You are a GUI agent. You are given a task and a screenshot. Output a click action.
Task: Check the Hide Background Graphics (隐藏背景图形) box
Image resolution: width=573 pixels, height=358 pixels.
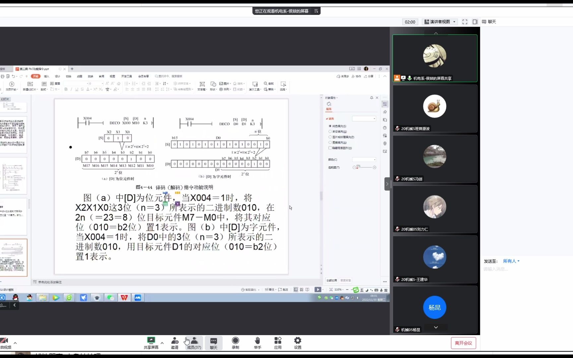pos(330,148)
